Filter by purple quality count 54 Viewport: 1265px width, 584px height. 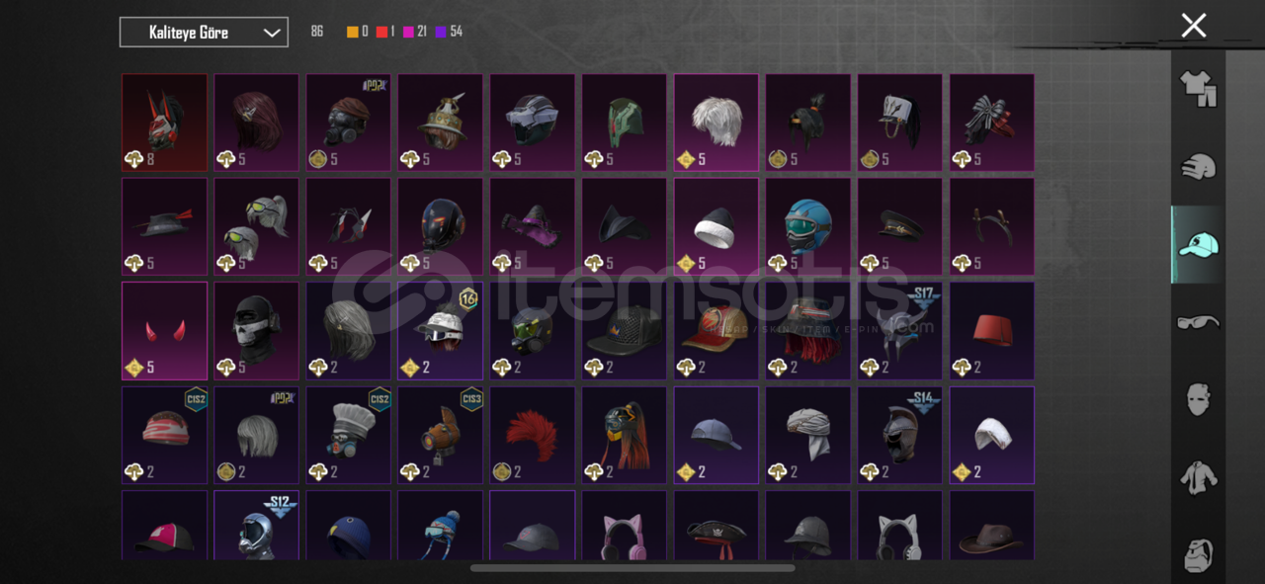[x=449, y=32]
